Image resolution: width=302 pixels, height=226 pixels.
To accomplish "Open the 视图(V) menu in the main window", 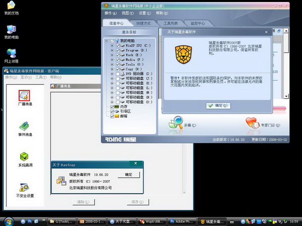I will pos(128,13).
